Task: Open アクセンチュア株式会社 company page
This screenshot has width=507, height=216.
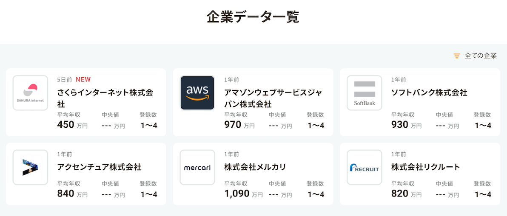Action: 99,167
